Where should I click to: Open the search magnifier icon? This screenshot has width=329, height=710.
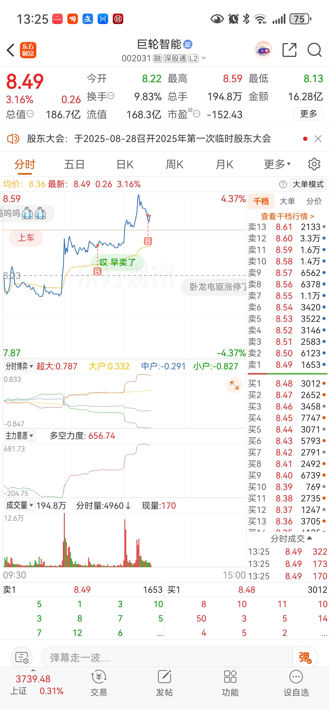[x=315, y=50]
